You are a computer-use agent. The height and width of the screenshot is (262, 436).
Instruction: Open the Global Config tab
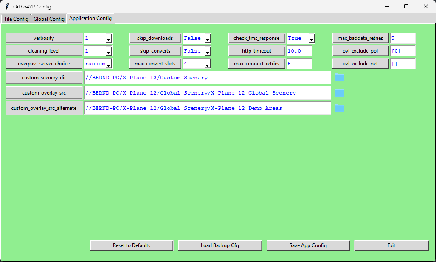coord(49,19)
